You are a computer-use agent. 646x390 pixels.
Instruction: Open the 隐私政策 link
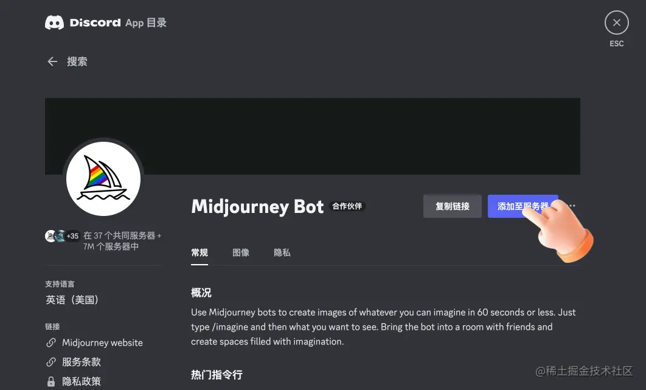[82, 381]
